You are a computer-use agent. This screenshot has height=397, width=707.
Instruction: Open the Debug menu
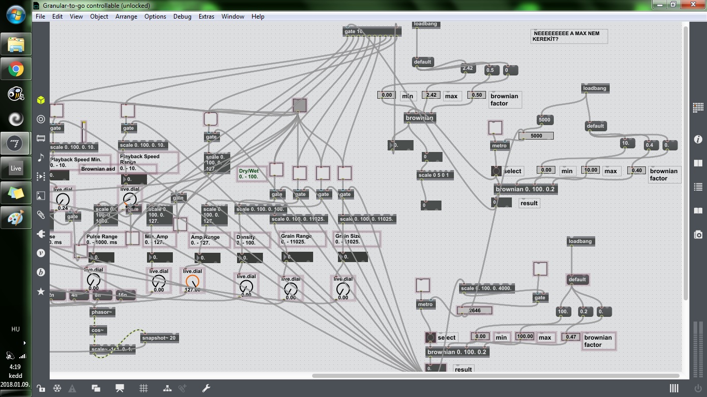pos(182,17)
